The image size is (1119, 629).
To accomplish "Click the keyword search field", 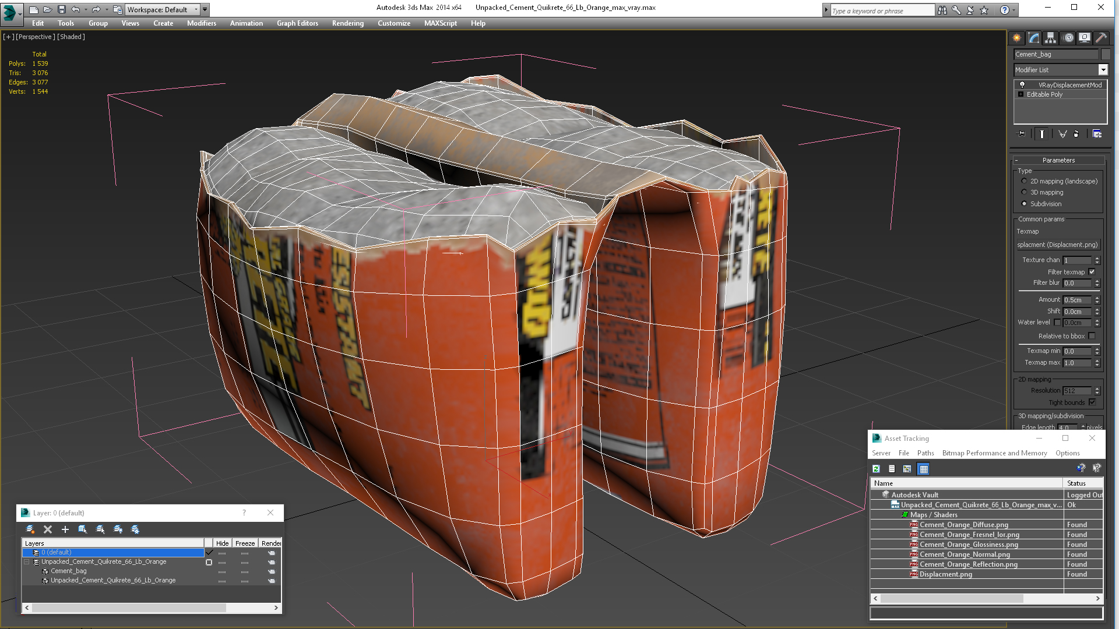I will (882, 10).
